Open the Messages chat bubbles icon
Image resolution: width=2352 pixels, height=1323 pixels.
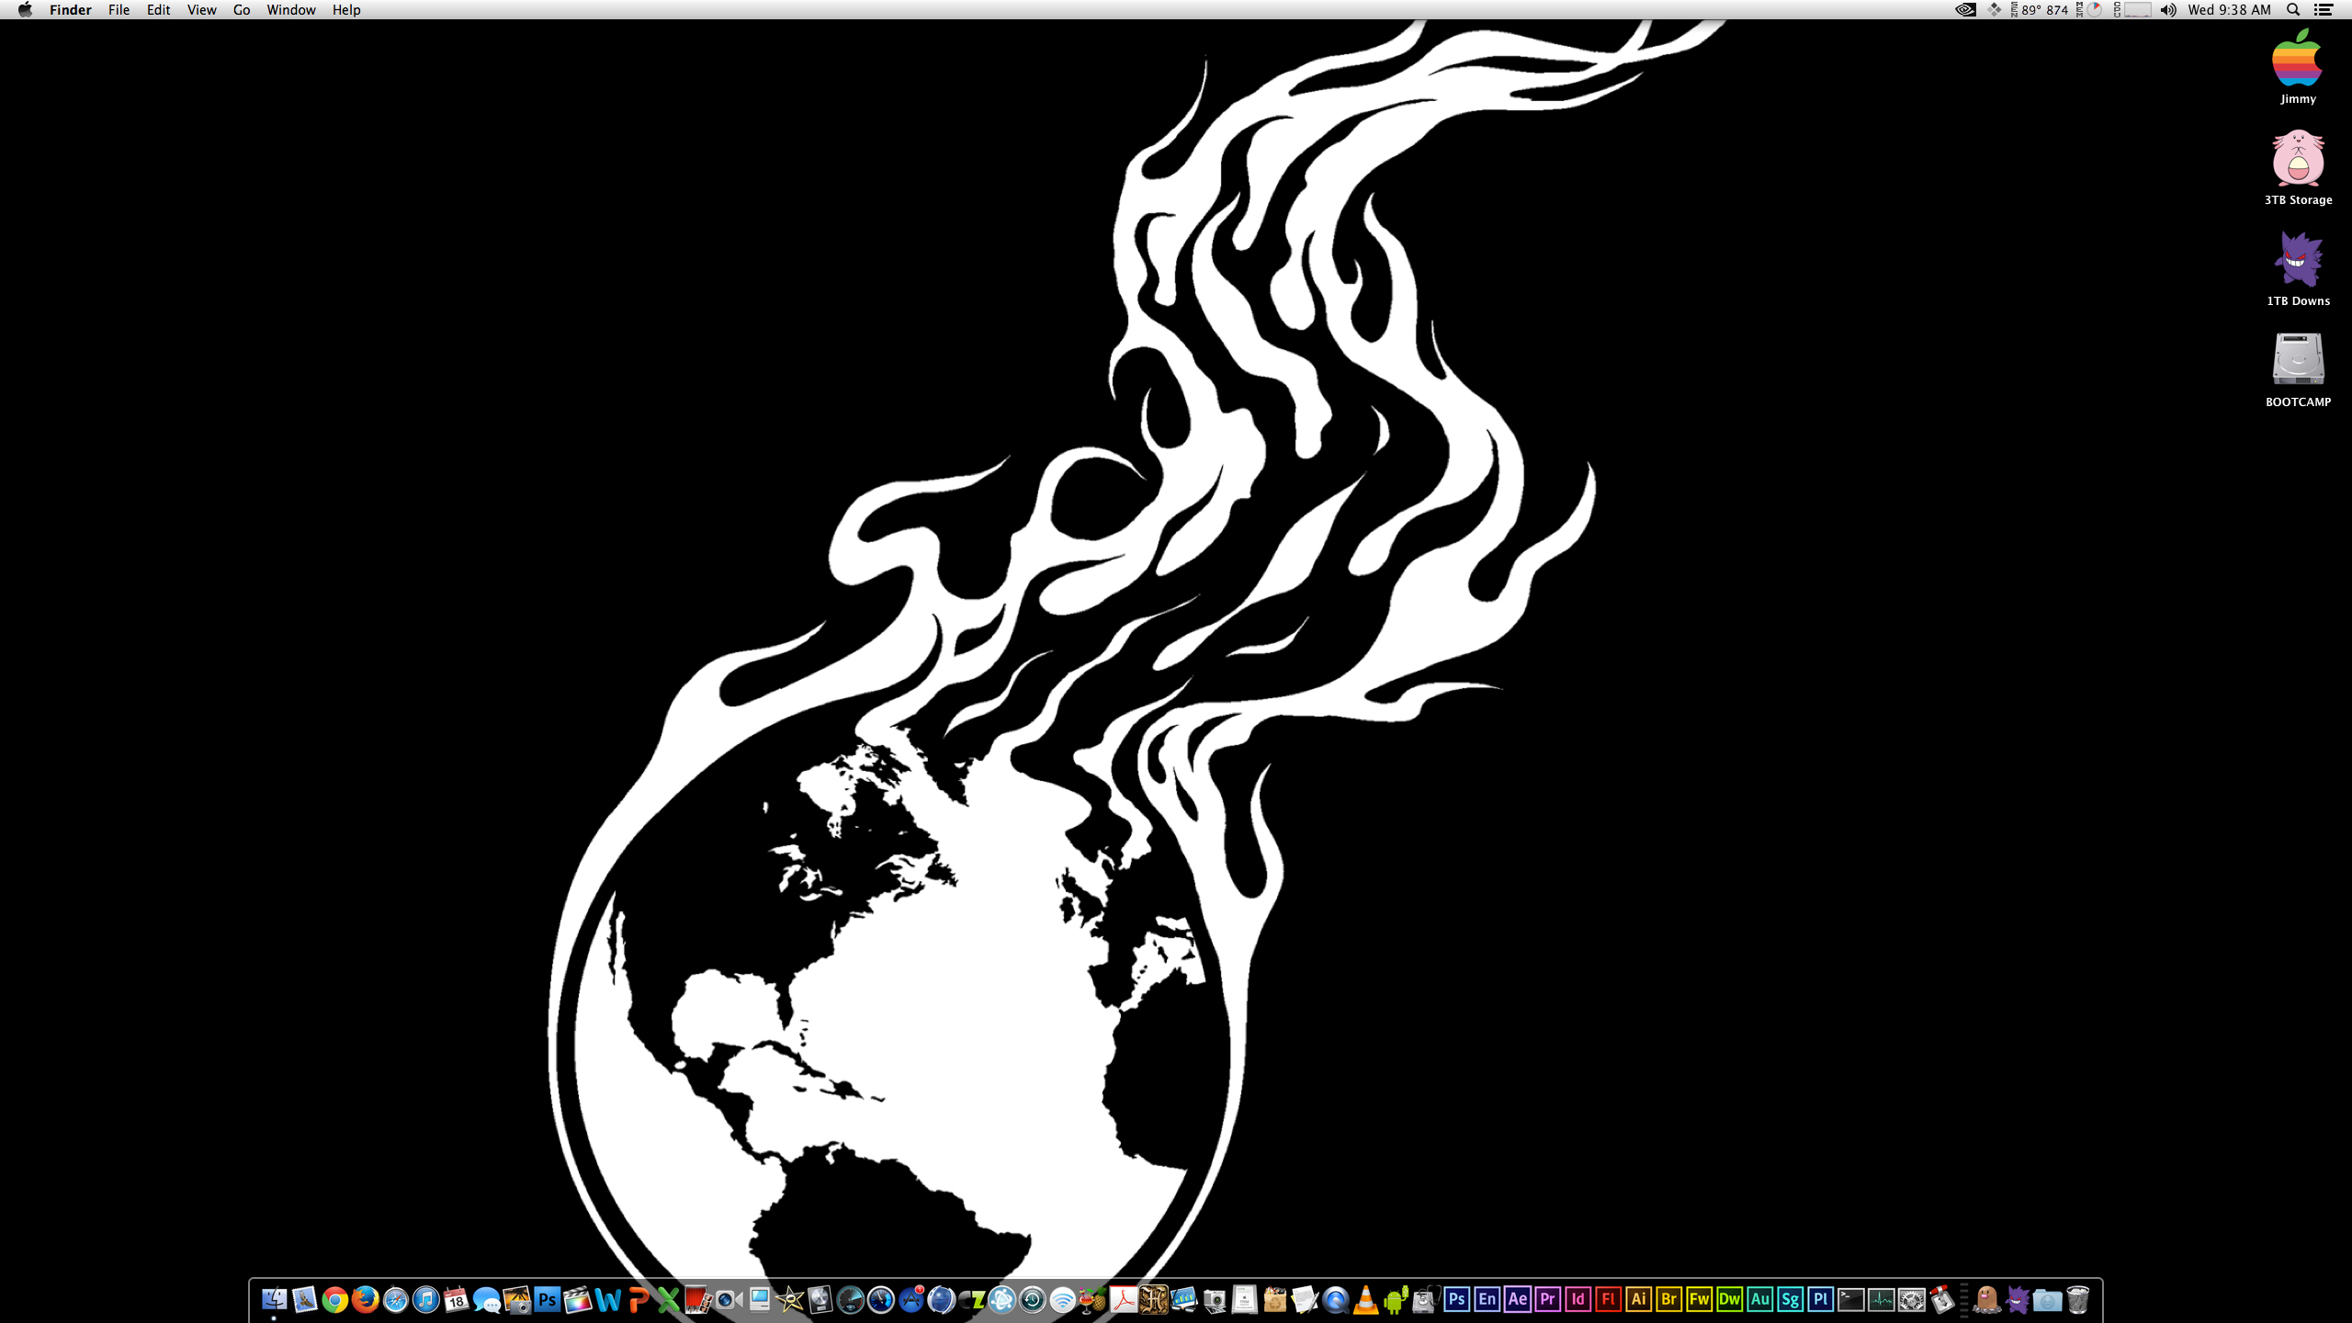click(x=486, y=1299)
